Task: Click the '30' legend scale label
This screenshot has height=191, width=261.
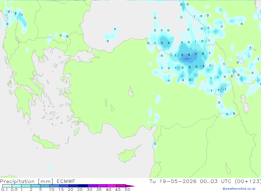Action: 89,189
